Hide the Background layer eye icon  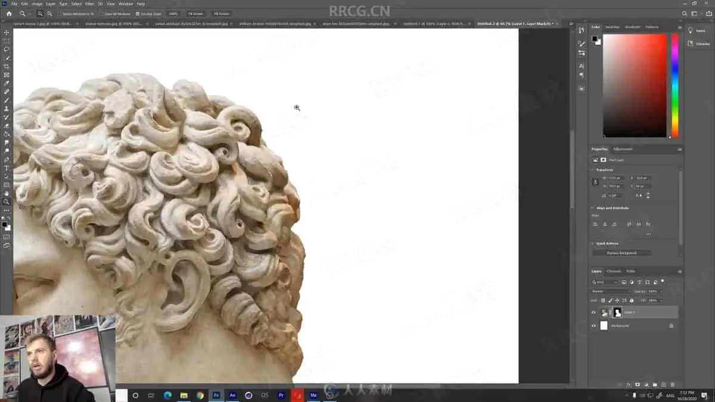593,326
